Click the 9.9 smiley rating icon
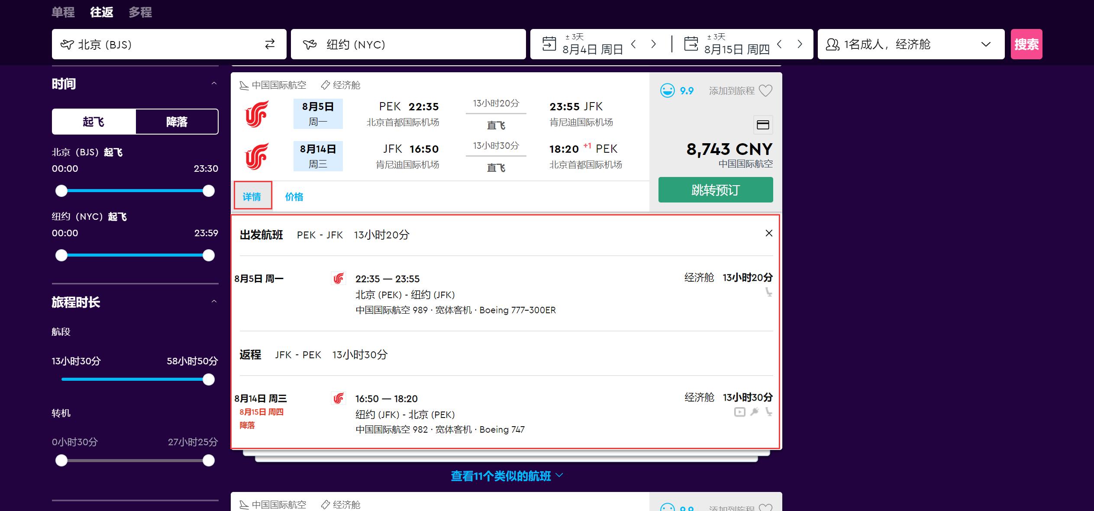The height and width of the screenshot is (511, 1094). [667, 90]
